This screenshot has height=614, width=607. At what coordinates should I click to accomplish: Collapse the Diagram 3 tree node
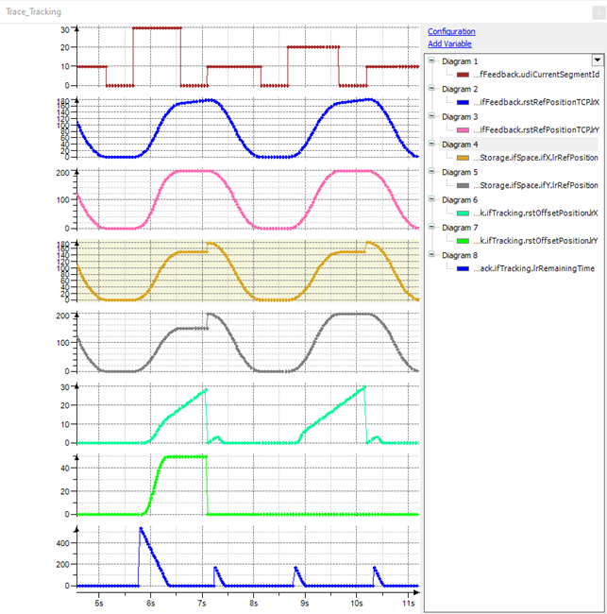431,116
